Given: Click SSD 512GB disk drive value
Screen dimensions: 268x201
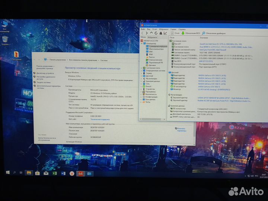Looking at the screenshot, I should pos(205,114).
